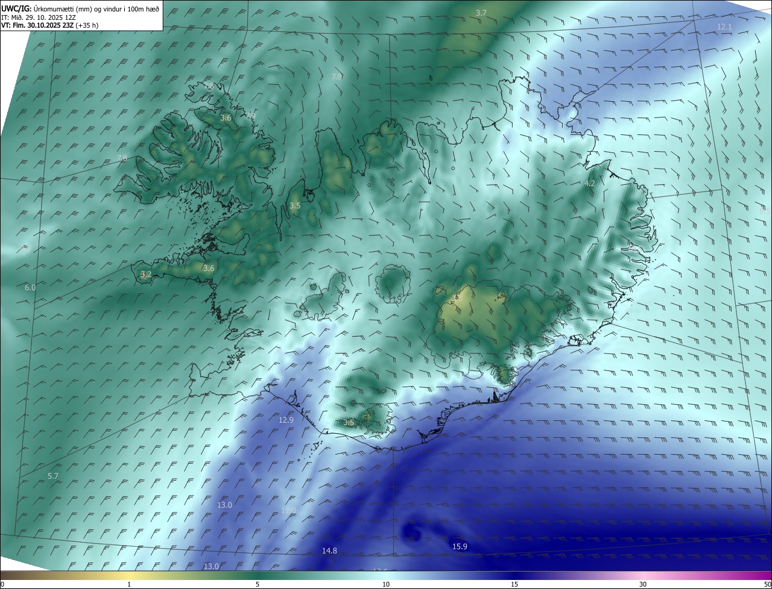Click the valid time "VT: Fim. 30.10.2025 23Z"
The image size is (772, 589).
click(37, 25)
